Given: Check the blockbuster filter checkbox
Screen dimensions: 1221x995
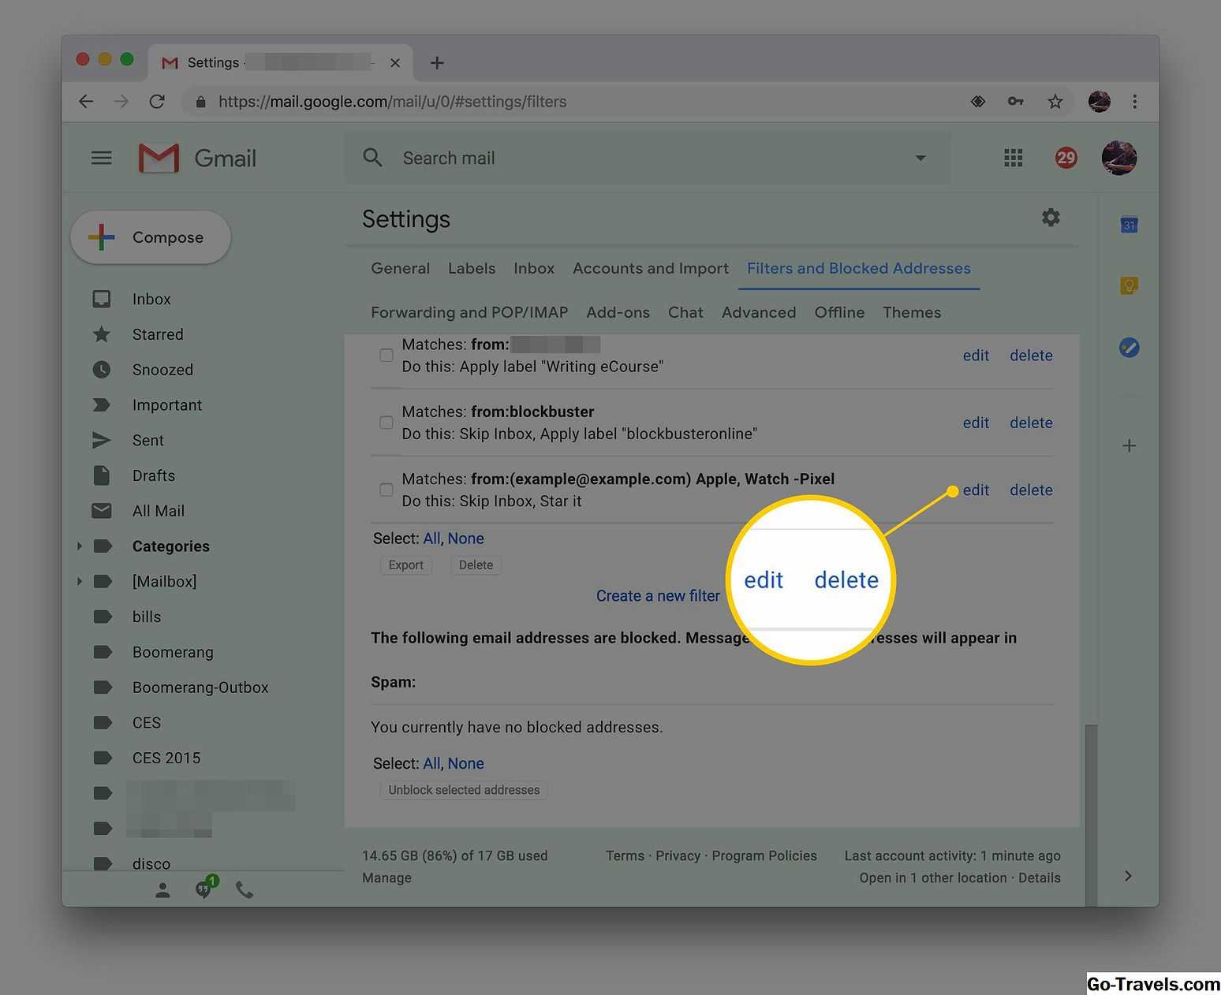Looking at the screenshot, I should (x=386, y=423).
